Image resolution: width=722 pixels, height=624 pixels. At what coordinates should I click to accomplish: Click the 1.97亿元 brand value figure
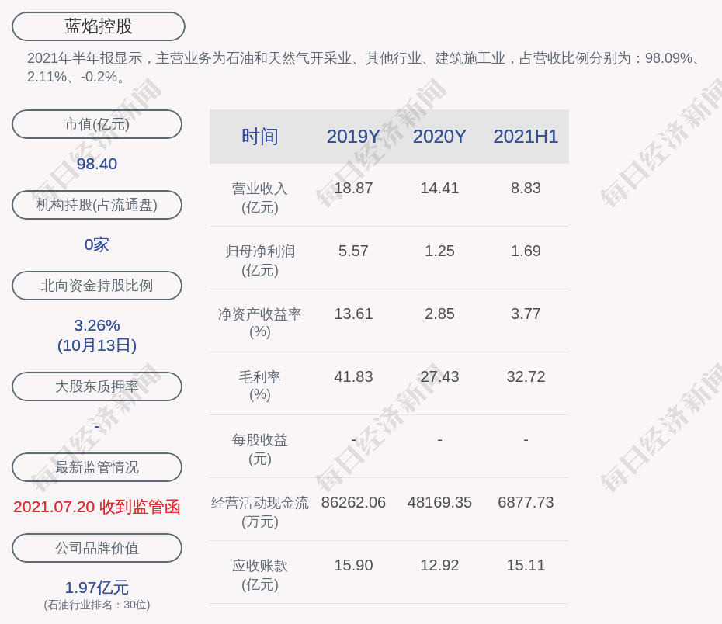[x=97, y=588]
